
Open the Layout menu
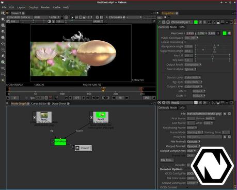tap(21, 7)
